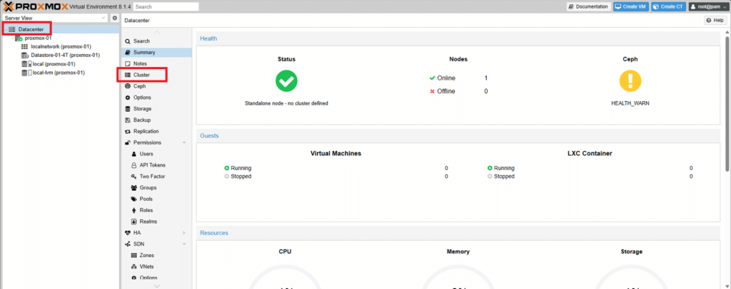Click the HA heartbeat icon
The image size is (731, 289).
(x=128, y=233)
